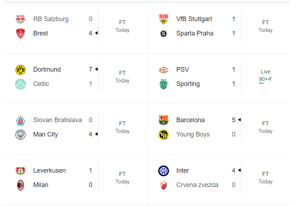
Task: Click the Crvena zvezda team name
Action: pyautogui.click(x=197, y=185)
